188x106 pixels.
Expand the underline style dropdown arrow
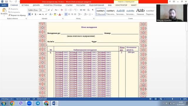coord(38,14)
